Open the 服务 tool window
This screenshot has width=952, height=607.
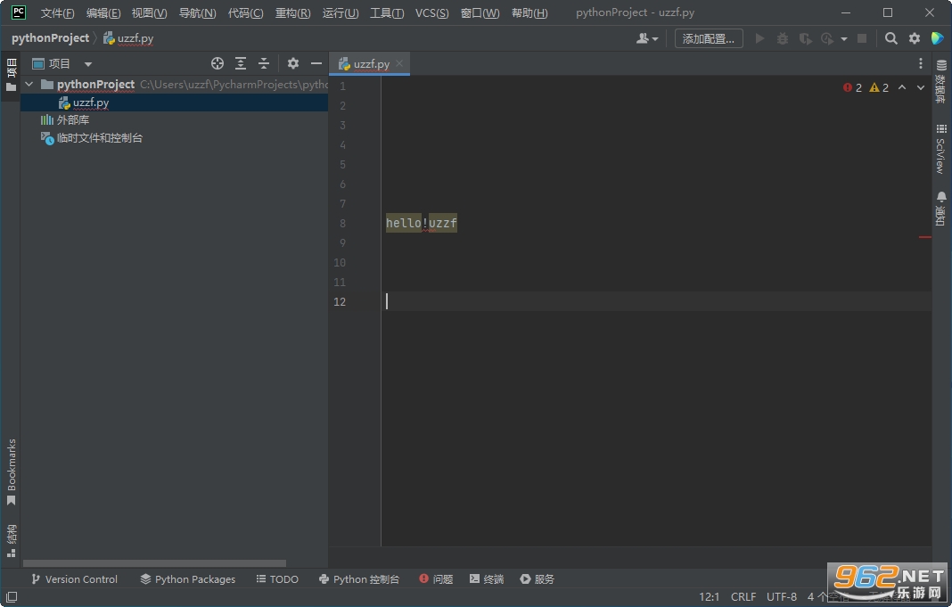pyautogui.click(x=538, y=579)
